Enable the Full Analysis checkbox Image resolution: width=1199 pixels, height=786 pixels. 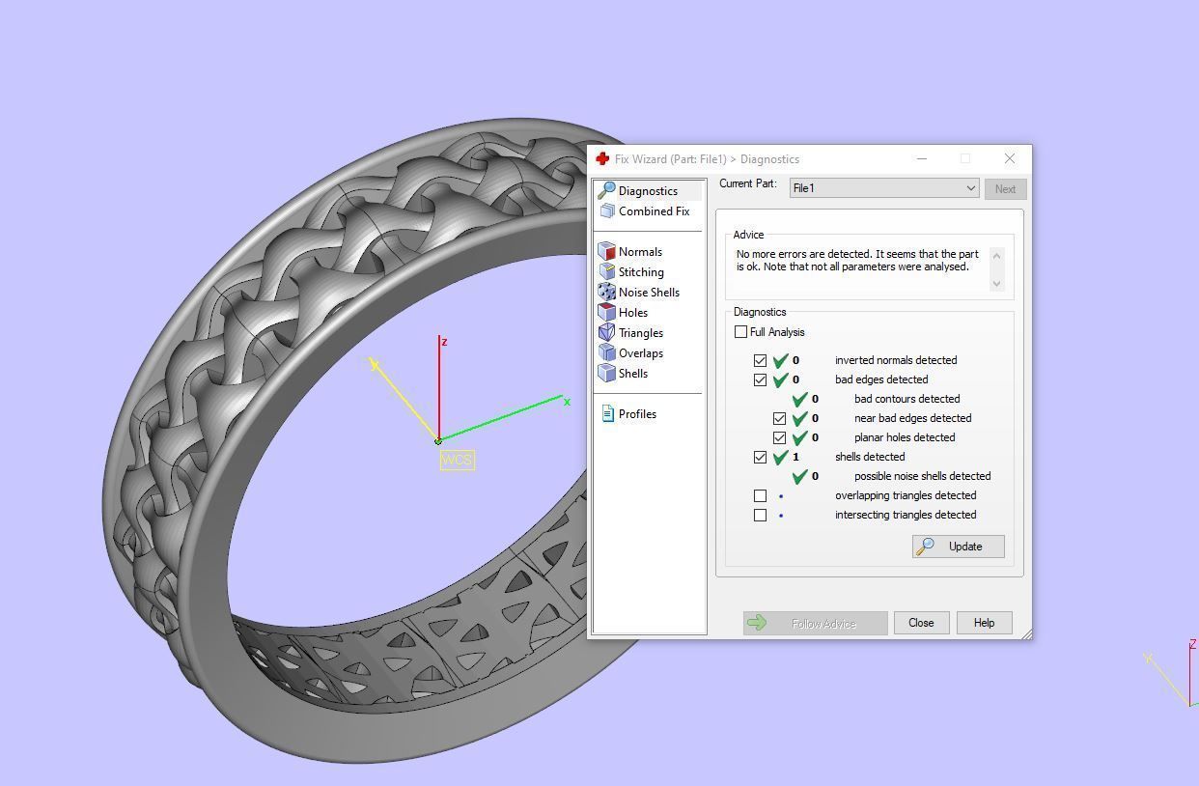[740, 332]
